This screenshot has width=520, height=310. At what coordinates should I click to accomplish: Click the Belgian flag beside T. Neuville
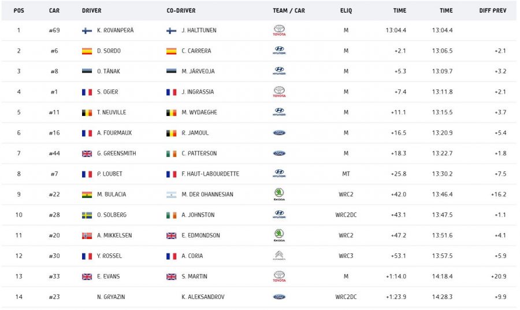(x=87, y=113)
